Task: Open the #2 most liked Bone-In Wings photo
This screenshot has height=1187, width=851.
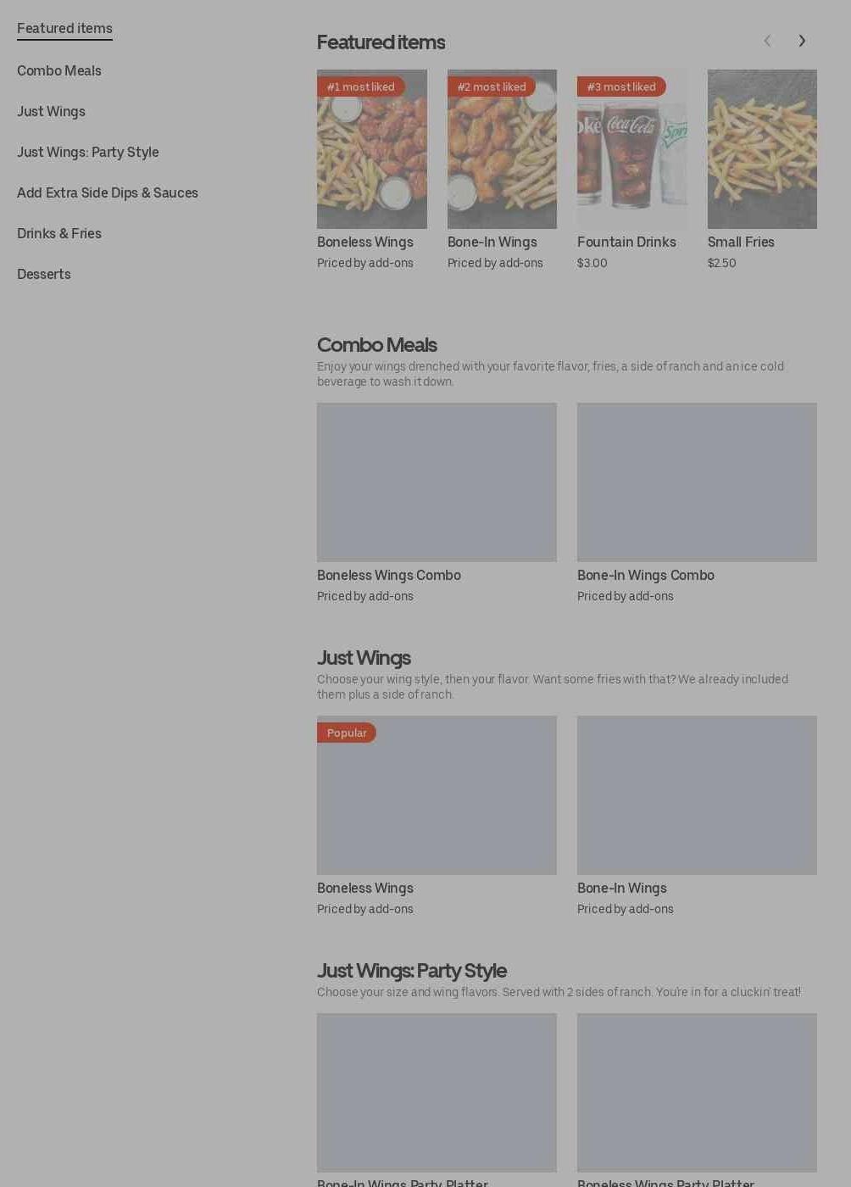Action: tap(502, 149)
